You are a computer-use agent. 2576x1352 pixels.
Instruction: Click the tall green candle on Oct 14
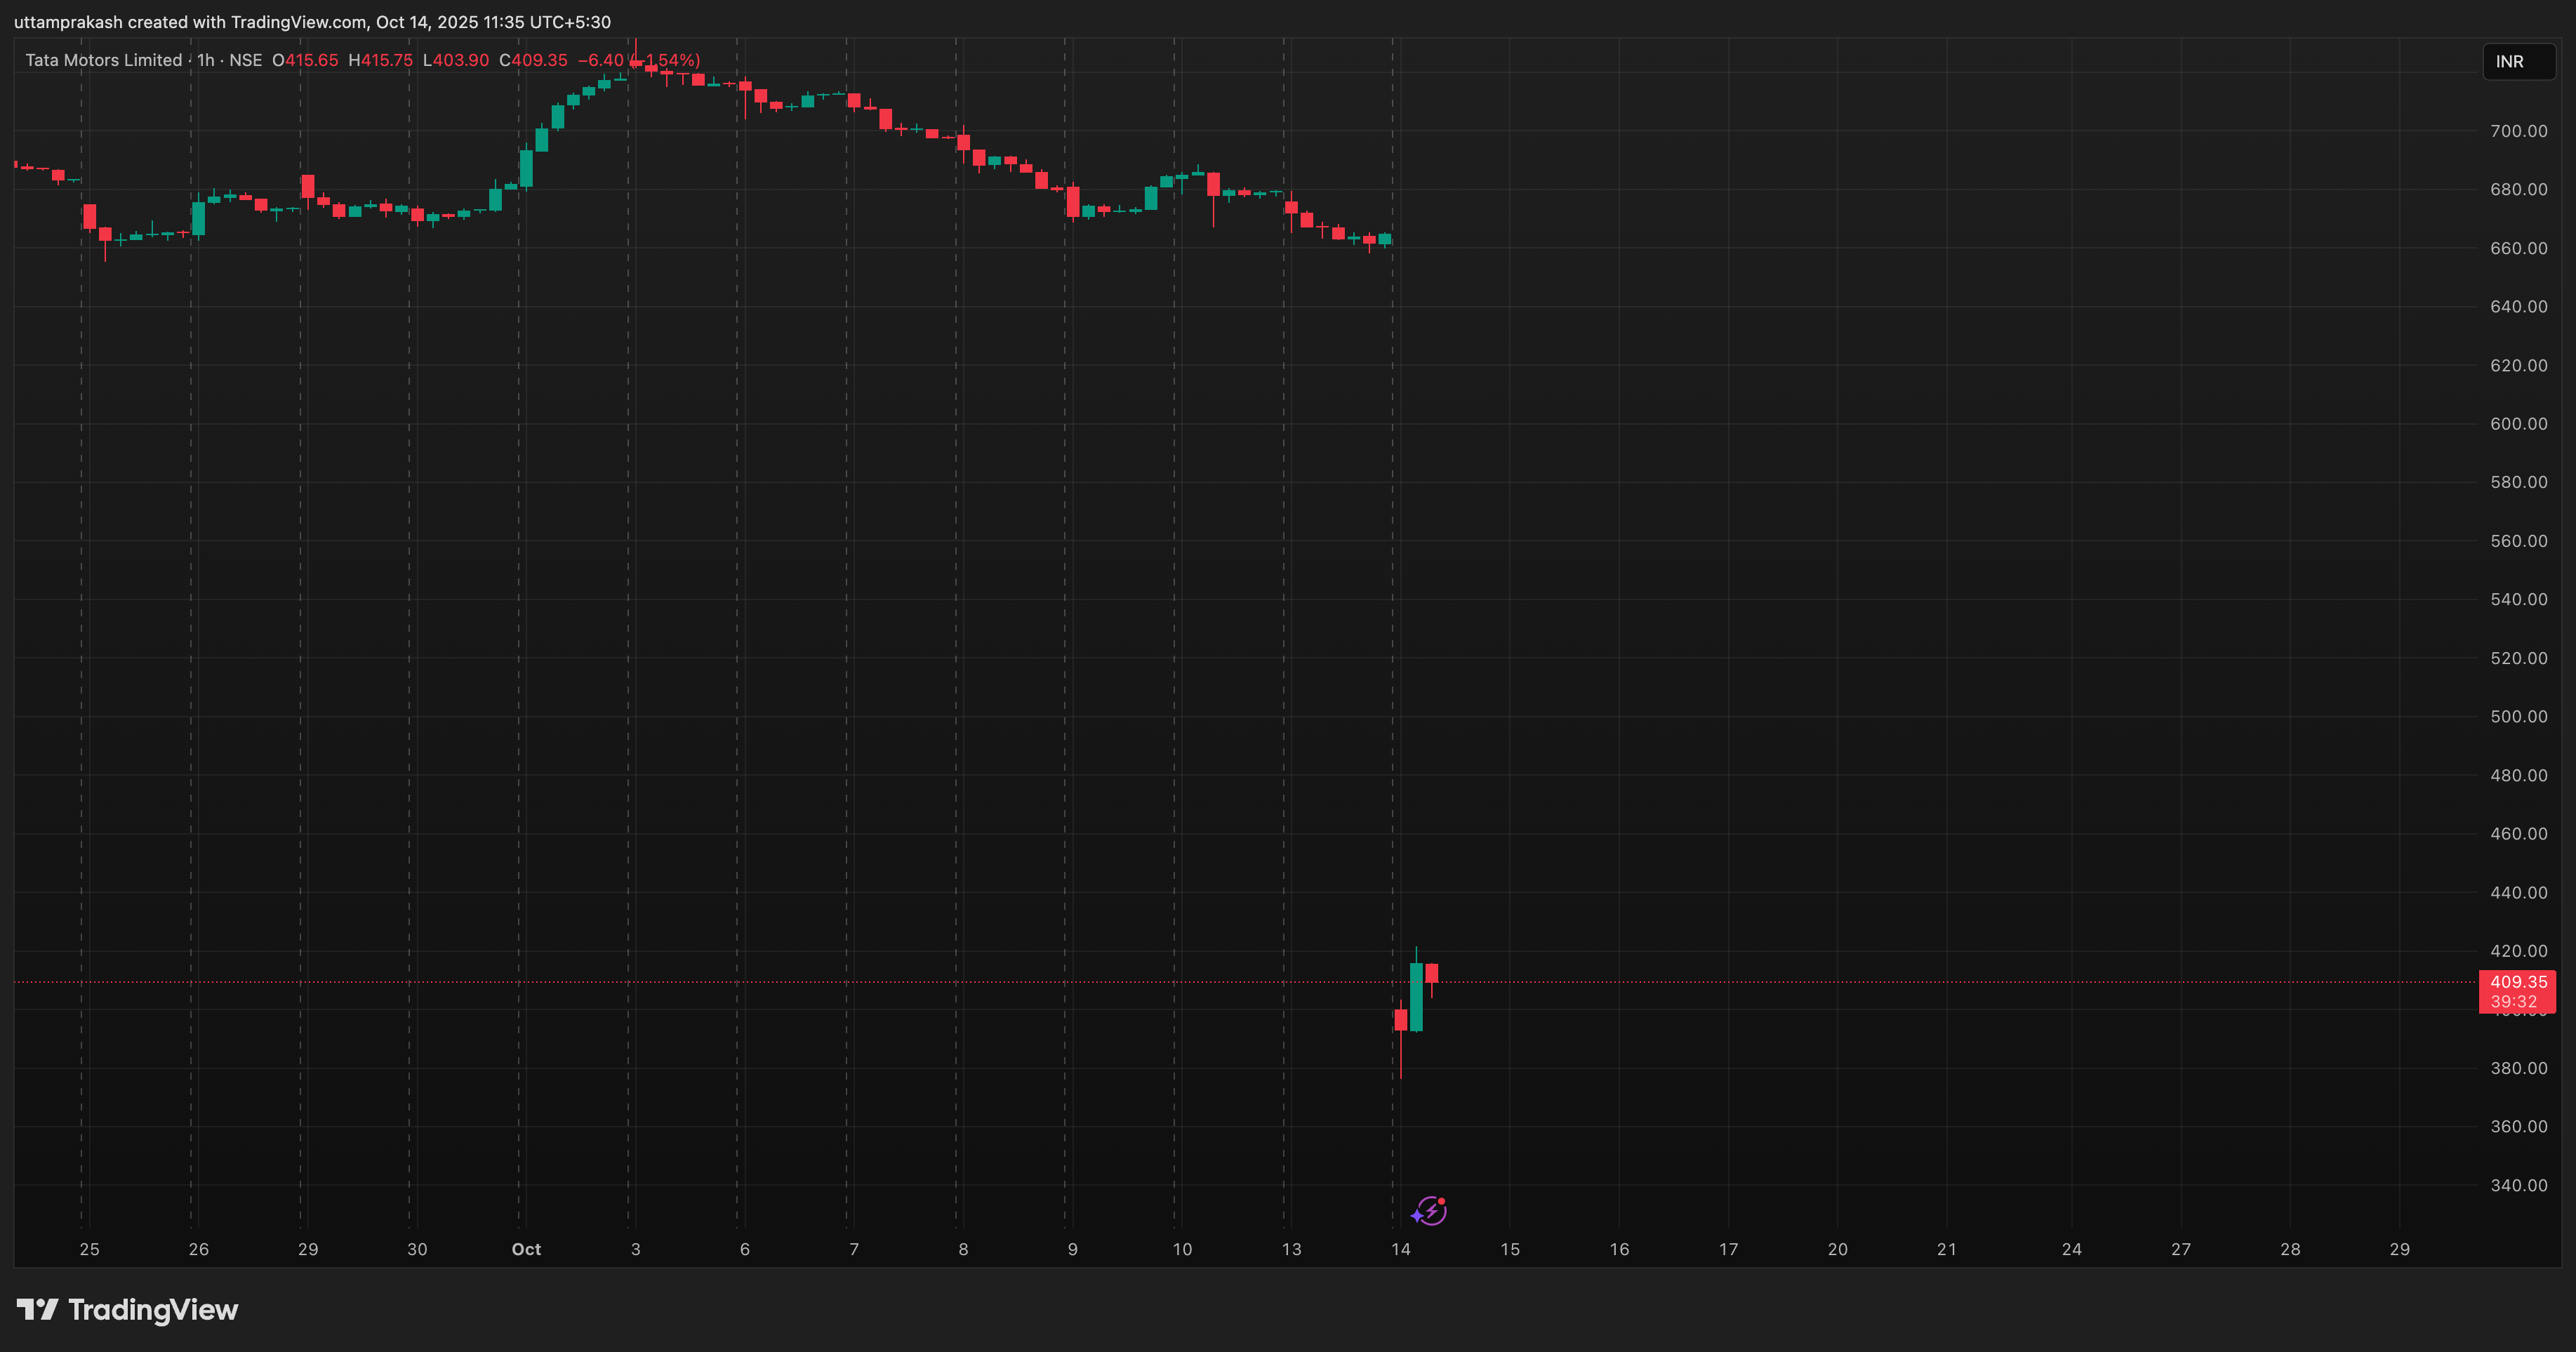(1416, 996)
